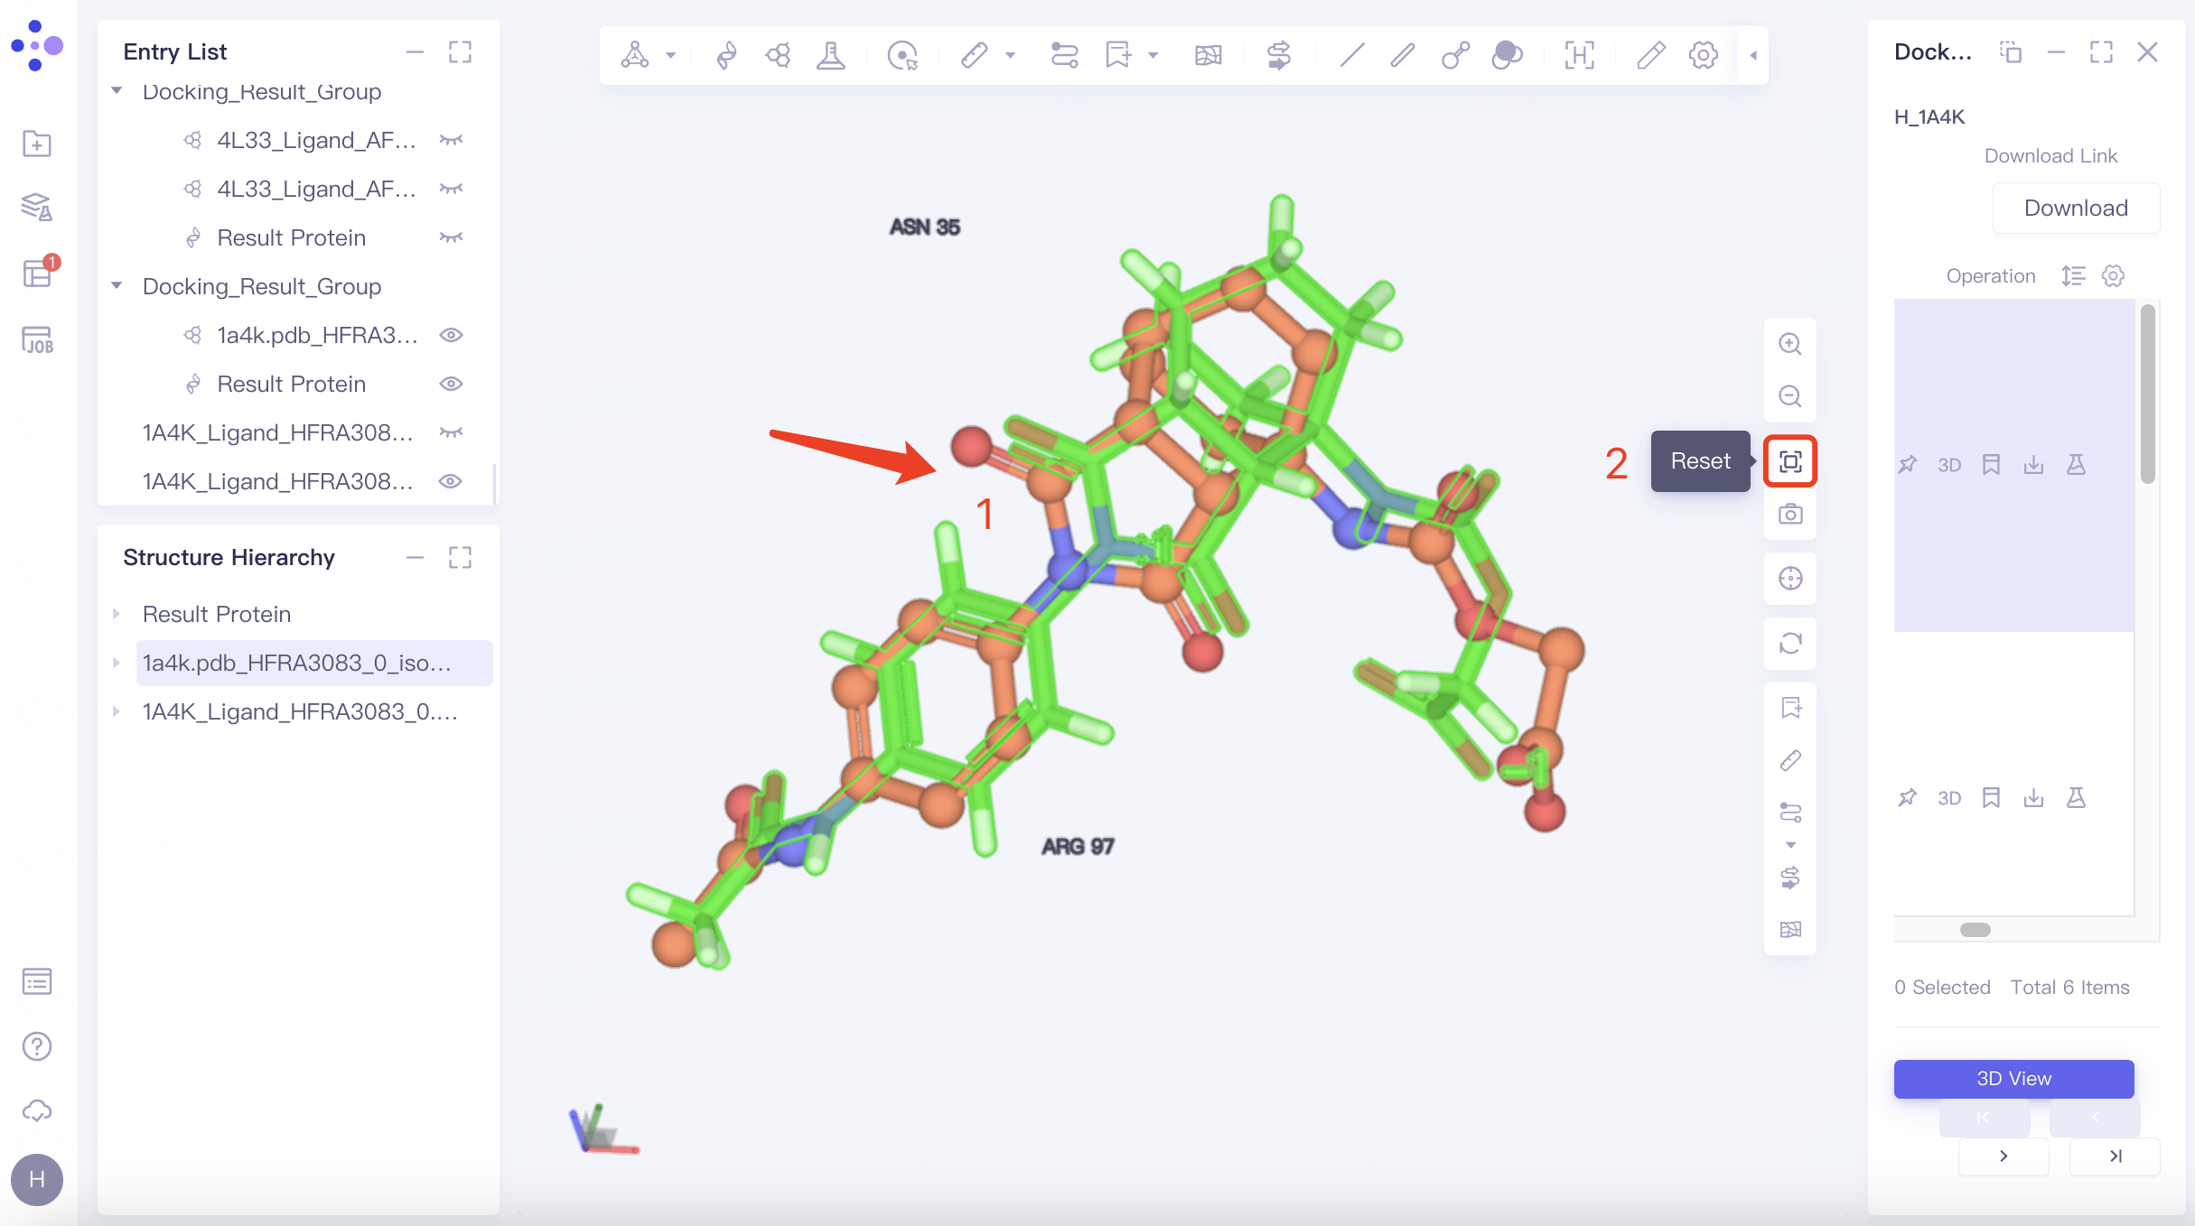The height and width of the screenshot is (1226, 2195).
Task: Open the measurement tool dropdown arrow
Action: (x=1010, y=55)
